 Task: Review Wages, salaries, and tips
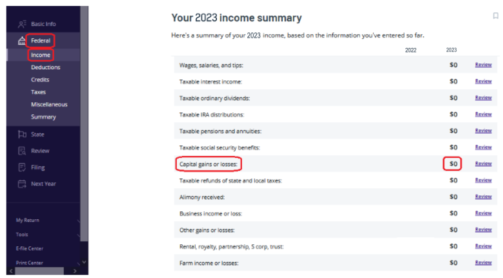coord(483,65)
